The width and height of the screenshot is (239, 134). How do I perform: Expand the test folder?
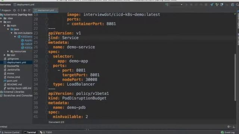[x=4, y=55]
